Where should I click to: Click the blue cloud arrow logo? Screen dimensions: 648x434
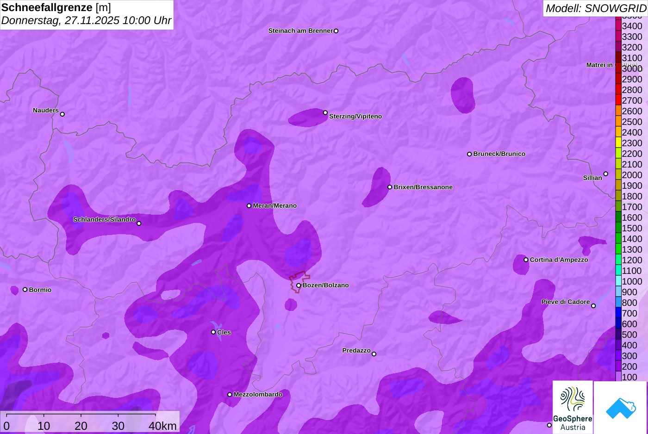(621, 408)
